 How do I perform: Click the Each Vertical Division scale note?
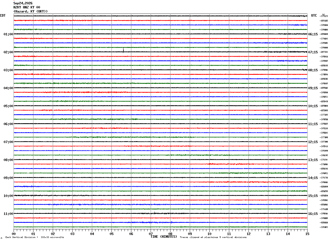35,237
